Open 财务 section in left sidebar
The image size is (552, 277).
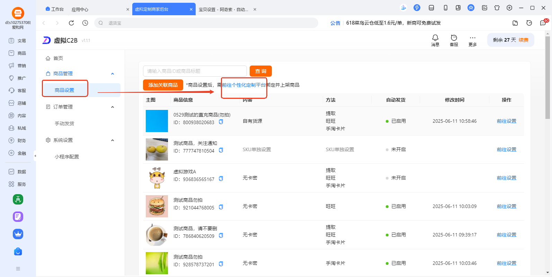(x=17, y=140)
